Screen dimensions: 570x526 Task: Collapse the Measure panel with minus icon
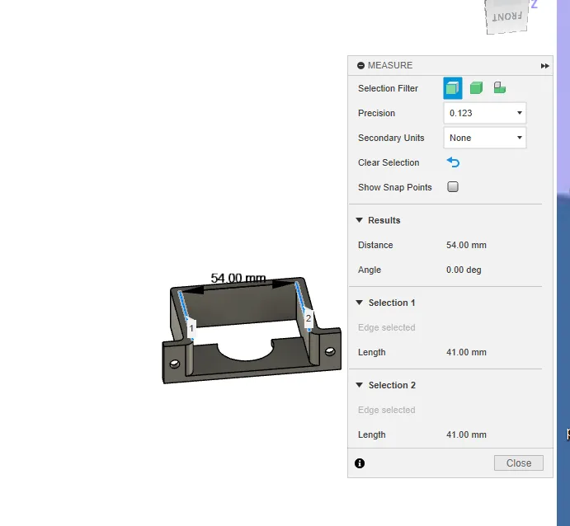(360, 65)
